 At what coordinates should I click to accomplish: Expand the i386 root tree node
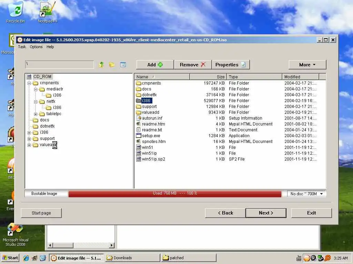29,133
